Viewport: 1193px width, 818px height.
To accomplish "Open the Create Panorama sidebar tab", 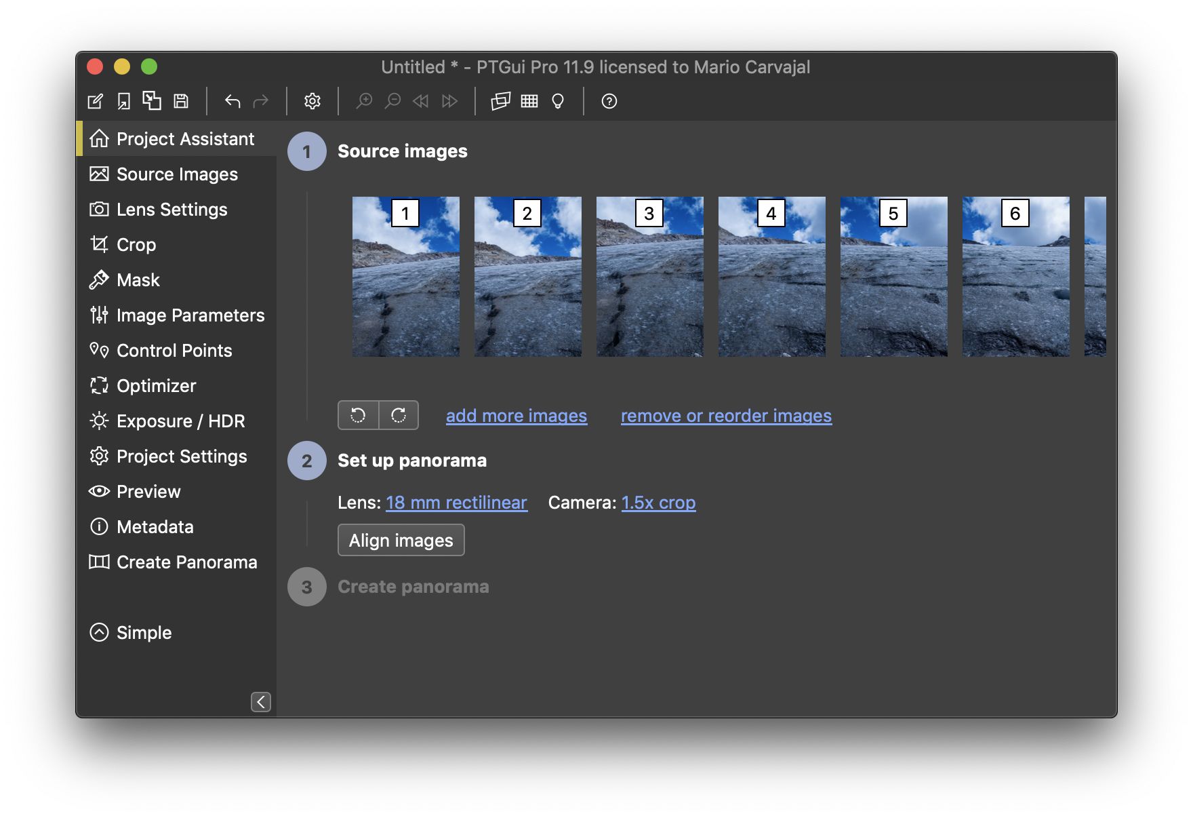I will tap(177, 562).
